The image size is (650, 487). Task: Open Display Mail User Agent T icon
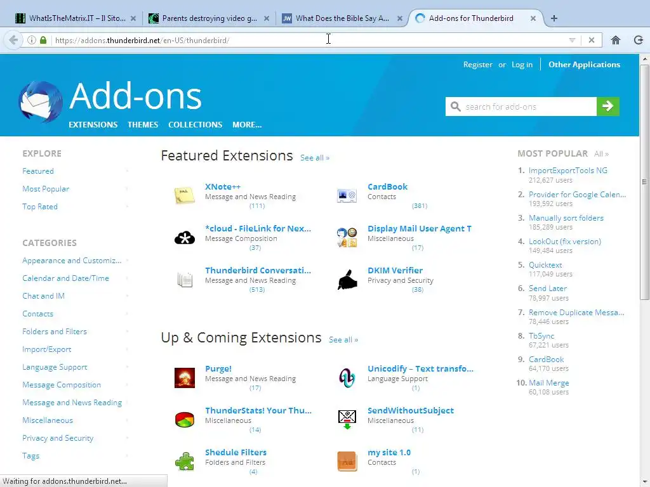[x=347, y=237]
